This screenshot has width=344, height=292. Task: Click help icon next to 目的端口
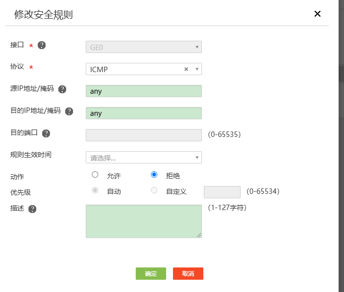pyautogui.click(x=46, y=133)
